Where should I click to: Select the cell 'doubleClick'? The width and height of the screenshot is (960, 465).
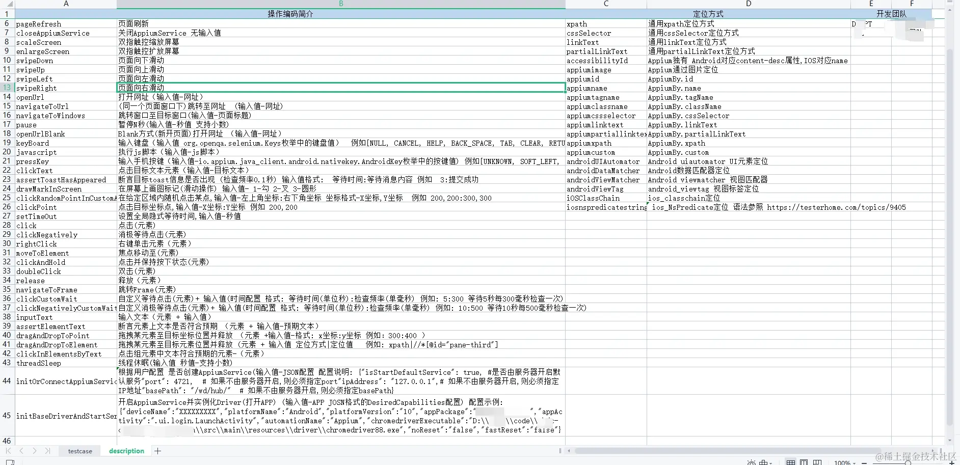(66, 271)
